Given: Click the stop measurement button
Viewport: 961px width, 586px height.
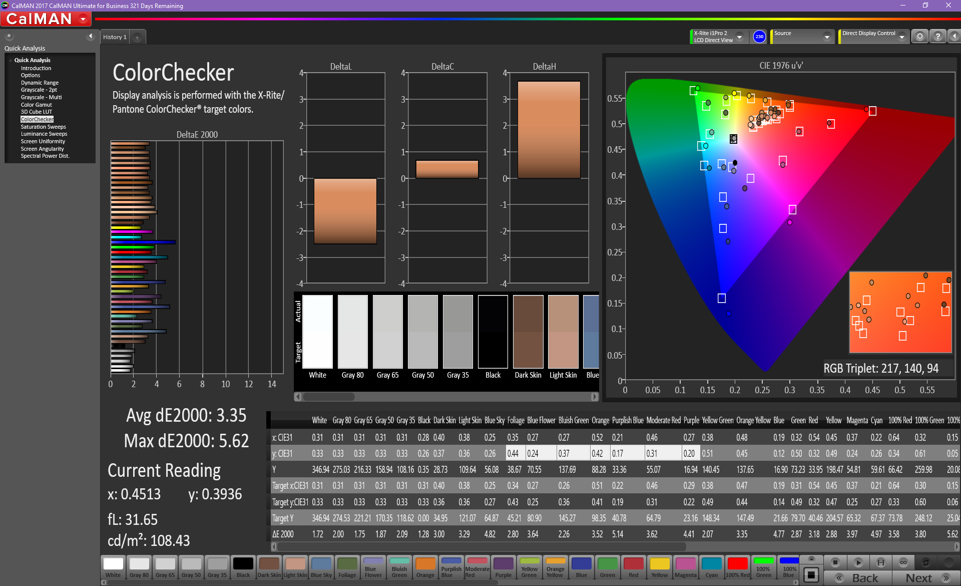Looking at the screenshot, I should click(x=835, y=562).
